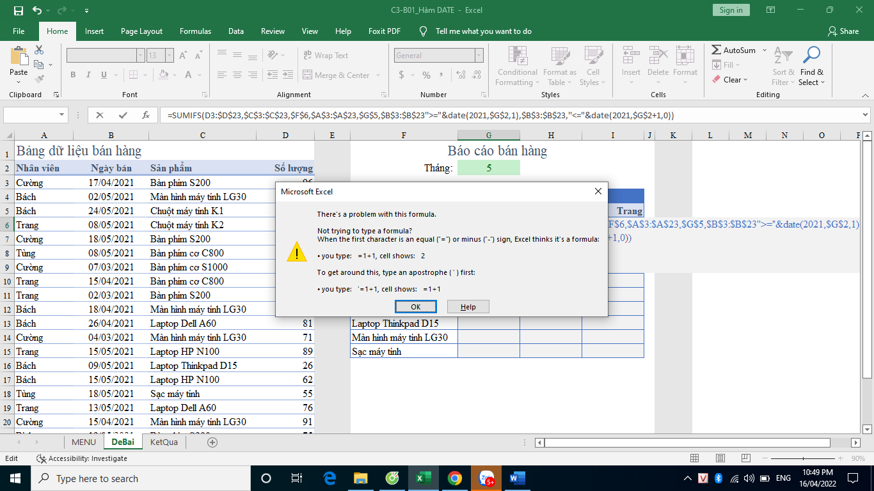Viewport: 874px width, 491px height.
Task: Click the Cut scissors icon
Action: click(39, 50)
